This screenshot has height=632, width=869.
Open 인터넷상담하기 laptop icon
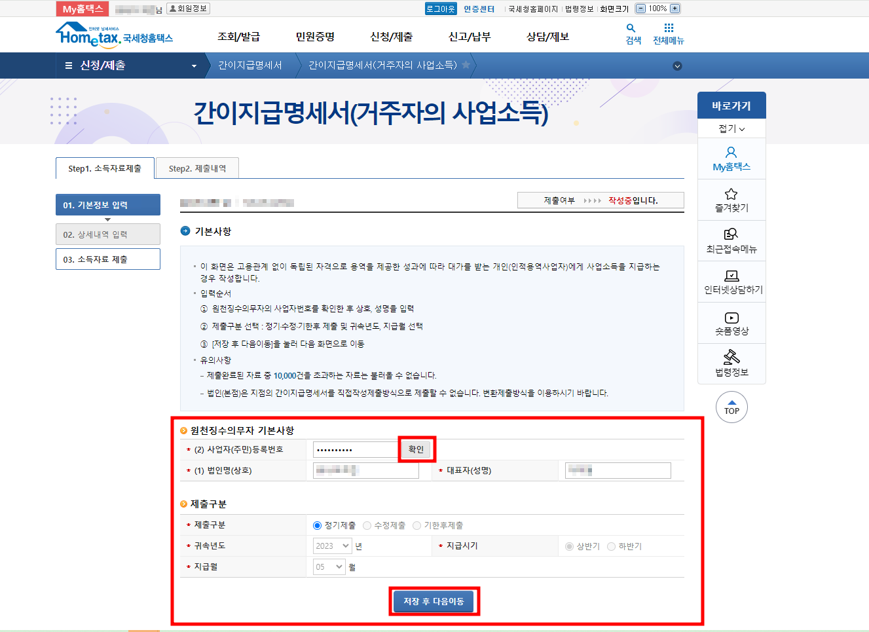pos(731,276)
